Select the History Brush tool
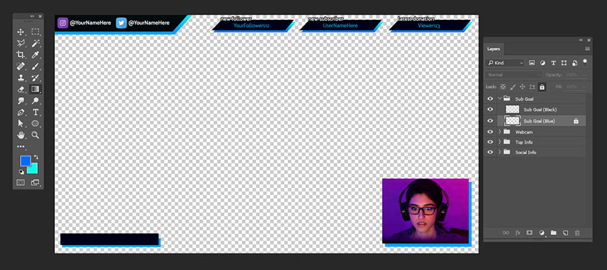 (x=35, y=78)
